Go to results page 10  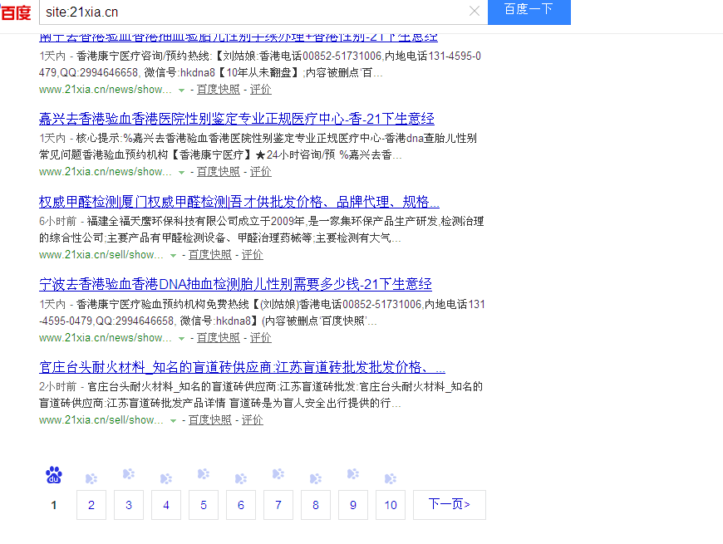(390, 504)
